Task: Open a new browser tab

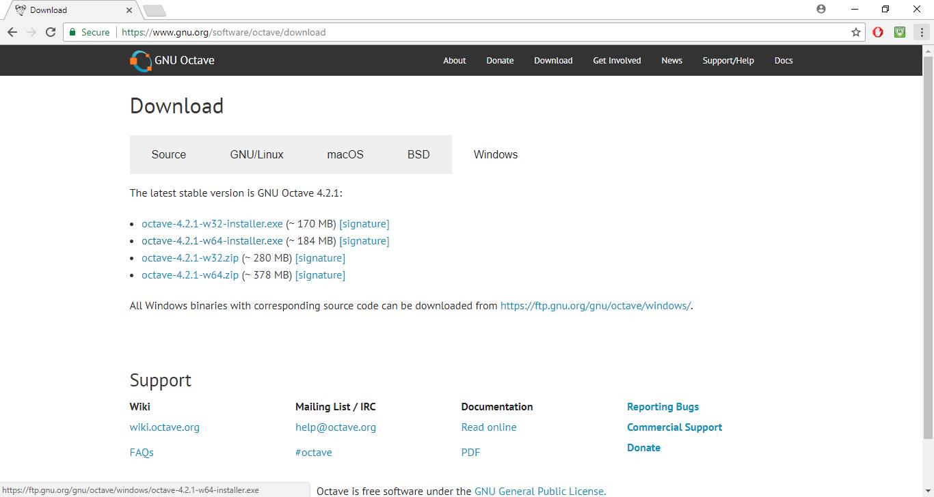Action: click(155, 10)
